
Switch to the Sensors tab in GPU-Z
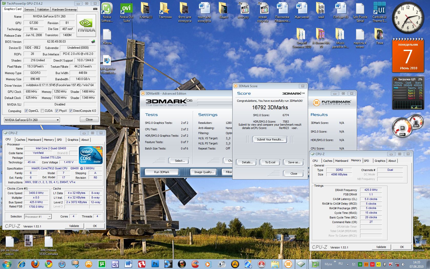(x=29, y=9)
